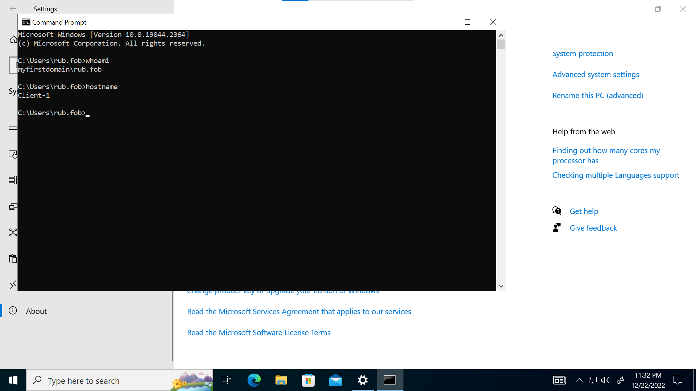Click Read the Microsoft Services Agreement

[299, 311]
